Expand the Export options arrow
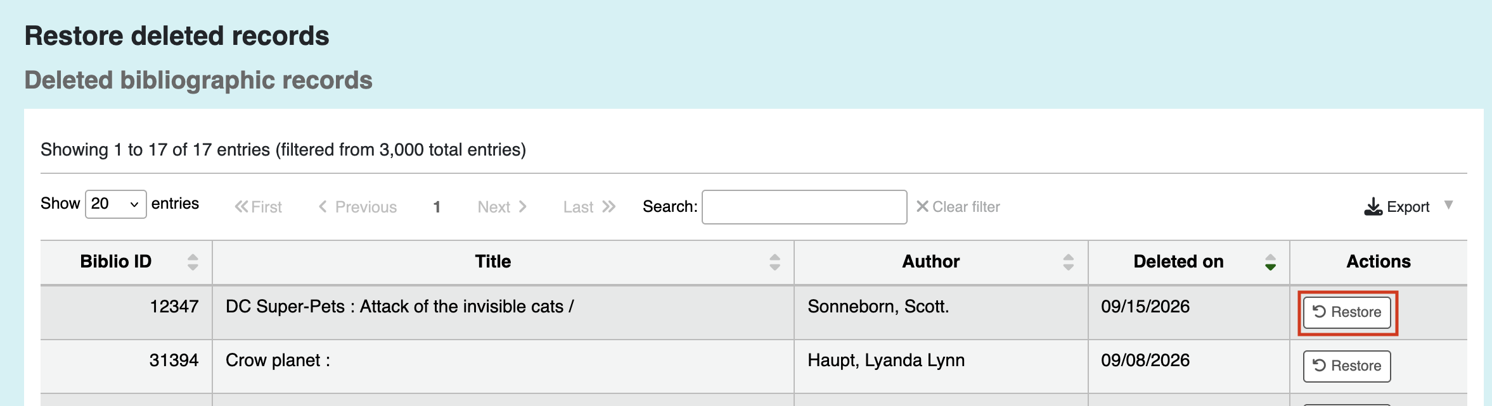This screenshot has height=406, width=1492. pyautogui.click(x=1448, y=205)
